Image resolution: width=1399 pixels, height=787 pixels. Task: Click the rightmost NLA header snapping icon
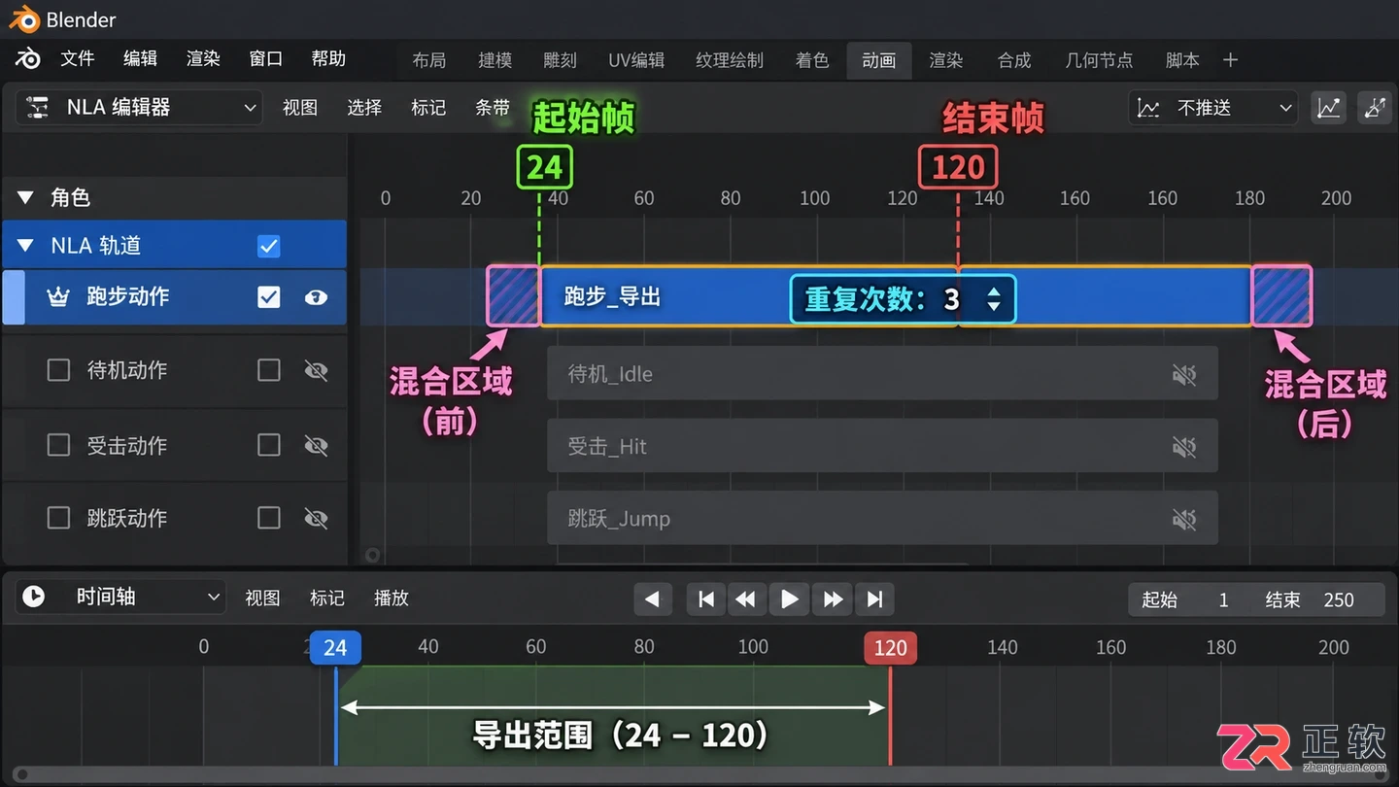(1375, 108)
